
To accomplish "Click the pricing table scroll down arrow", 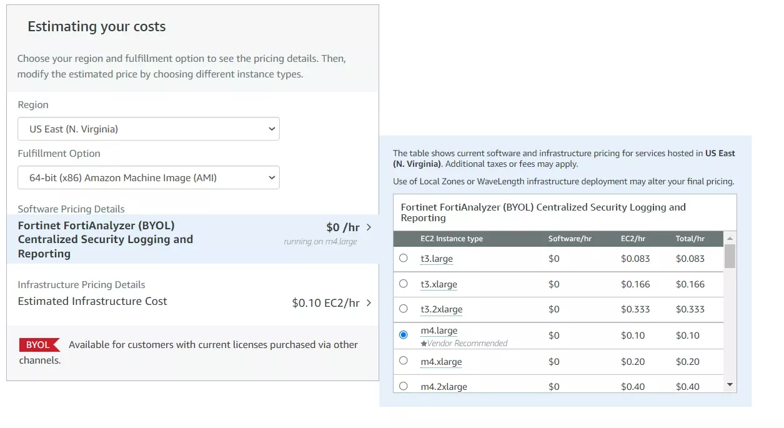I will [730, 385].
